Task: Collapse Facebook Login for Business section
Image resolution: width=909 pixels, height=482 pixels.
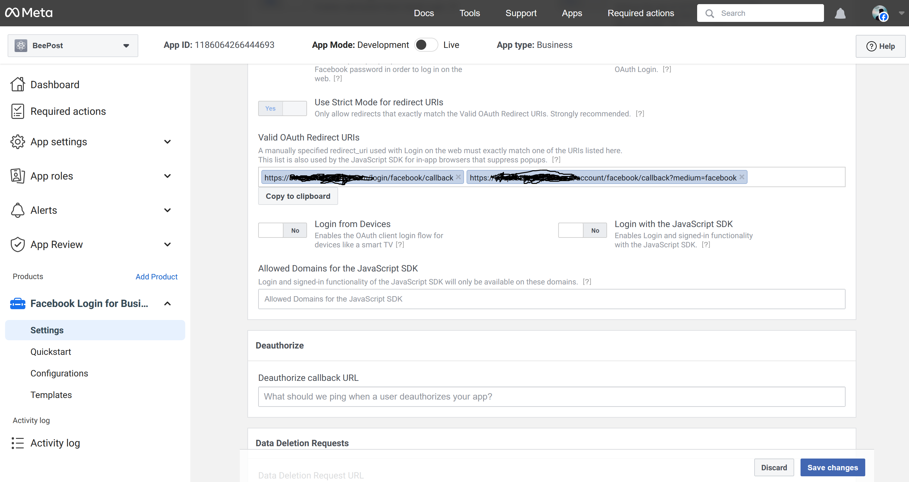Action: tap(167, 303)
